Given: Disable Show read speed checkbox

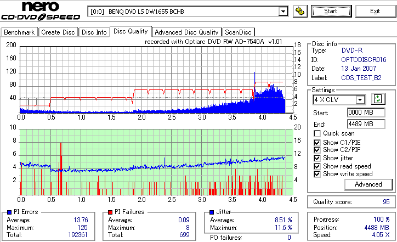Looking at the screenshot, I should click(x=317, y=166).
